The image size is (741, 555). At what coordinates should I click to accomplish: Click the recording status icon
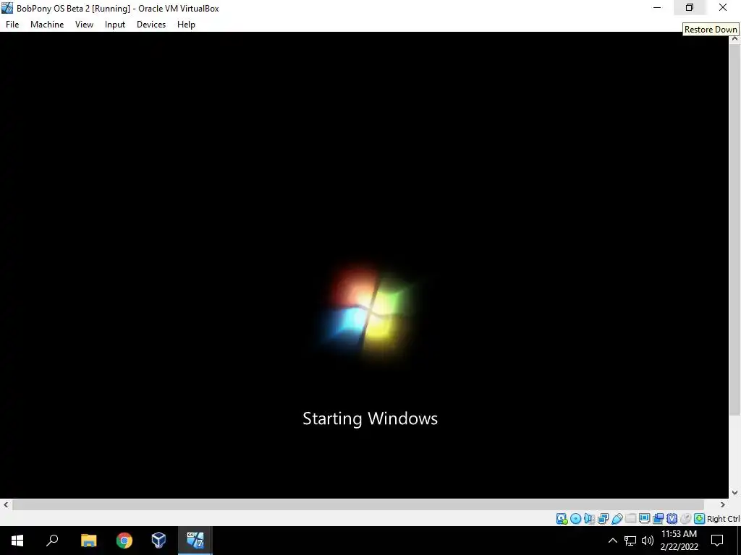(x=658, y=519)
